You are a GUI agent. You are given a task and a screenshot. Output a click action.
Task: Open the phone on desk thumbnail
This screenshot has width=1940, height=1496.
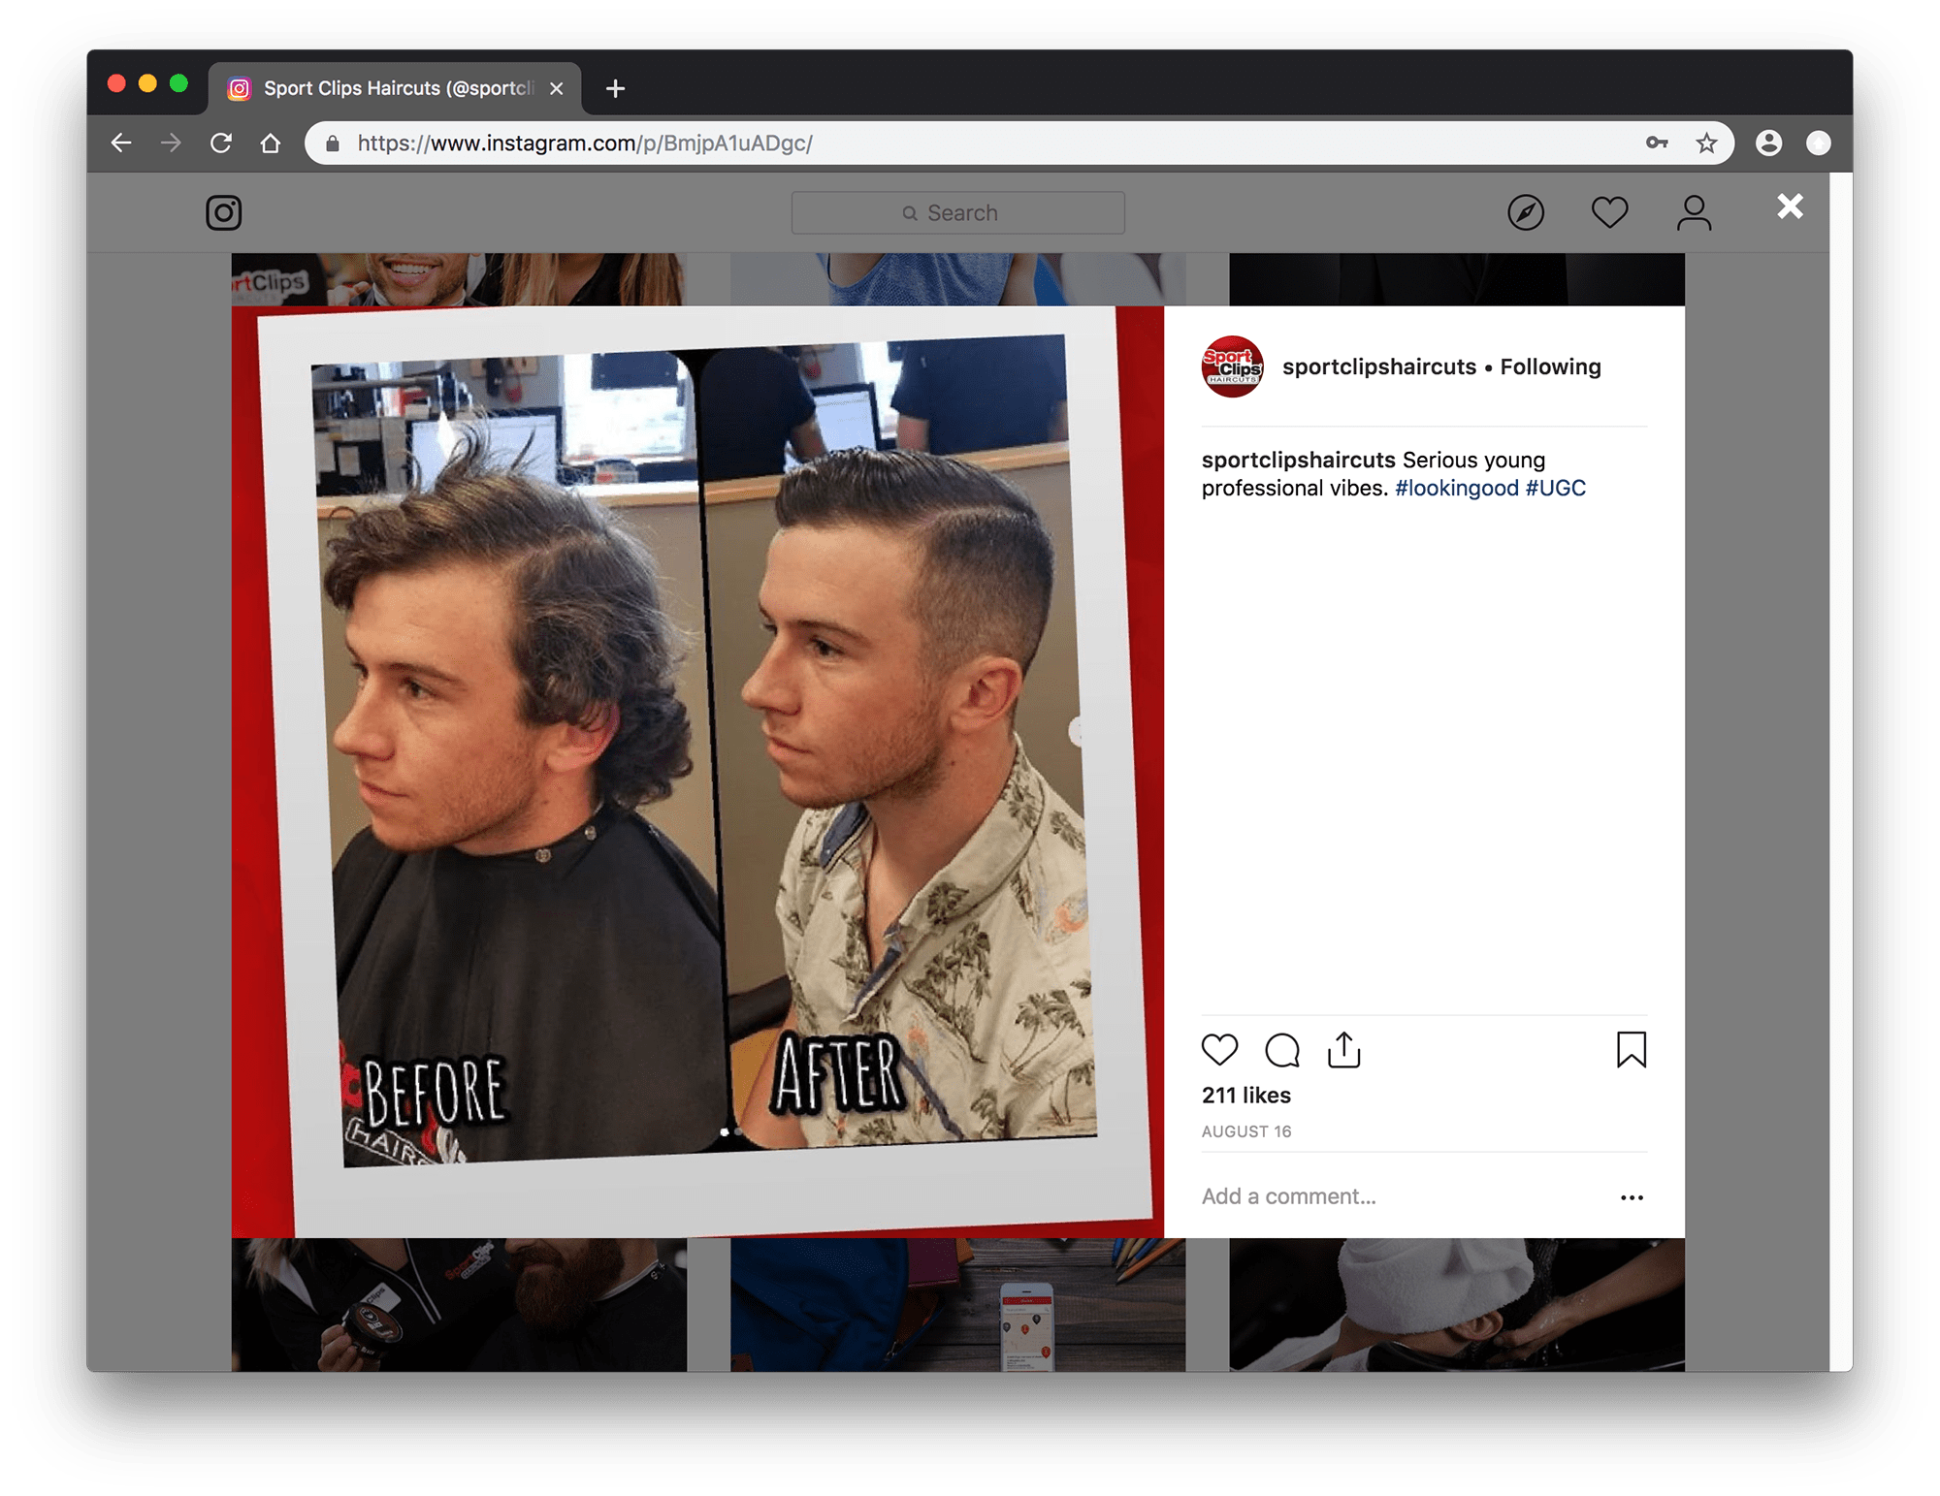pyautogui.click(x=957, y=1304)
